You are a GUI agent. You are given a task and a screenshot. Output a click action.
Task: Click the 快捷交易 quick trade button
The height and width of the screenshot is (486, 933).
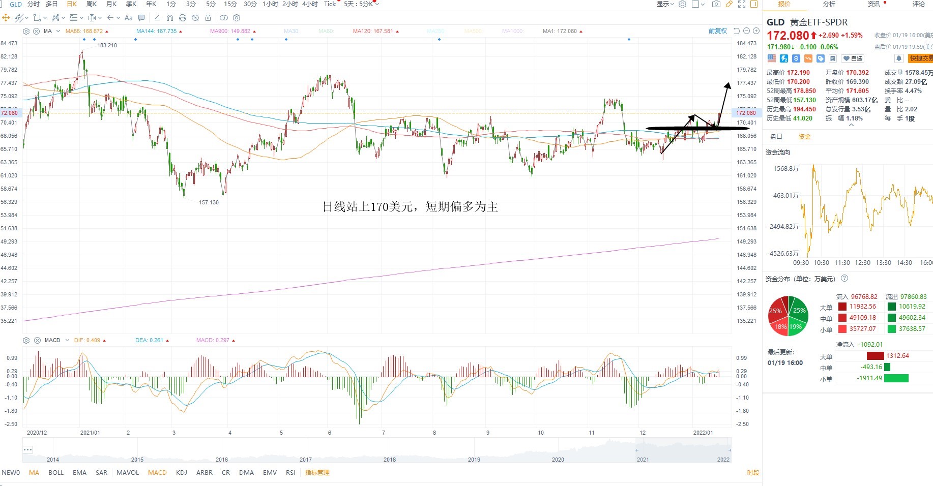click(x=921, y=58)
